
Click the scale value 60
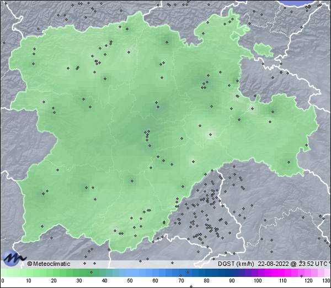156,281
